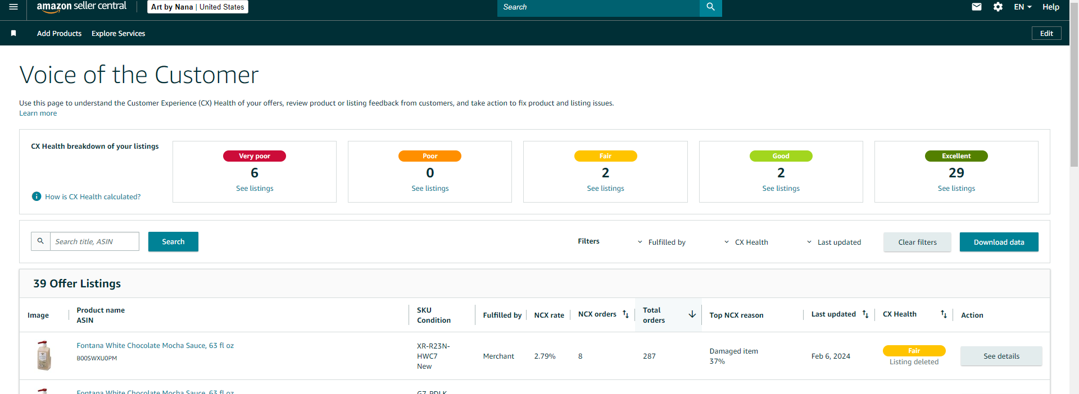See listings under Poor
Image resolution: width=1079 pixels, height=394 pixels.
[430, 188]
